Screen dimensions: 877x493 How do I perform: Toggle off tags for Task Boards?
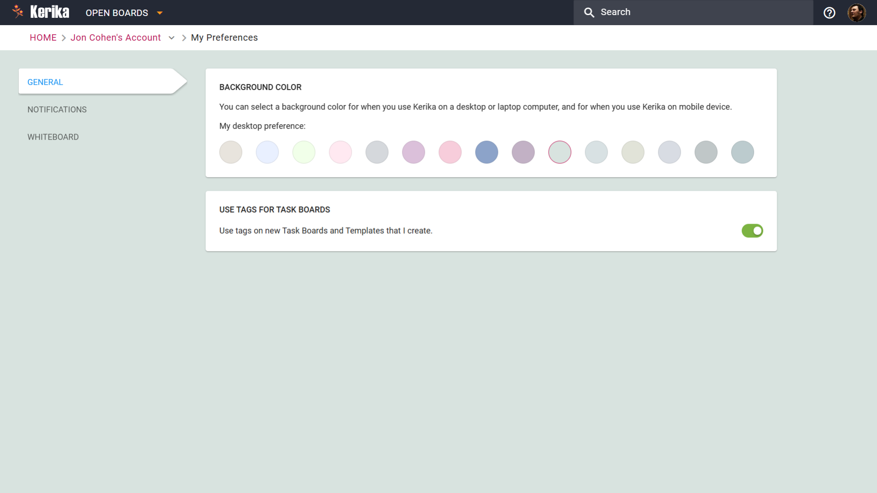tap(752, 231)
